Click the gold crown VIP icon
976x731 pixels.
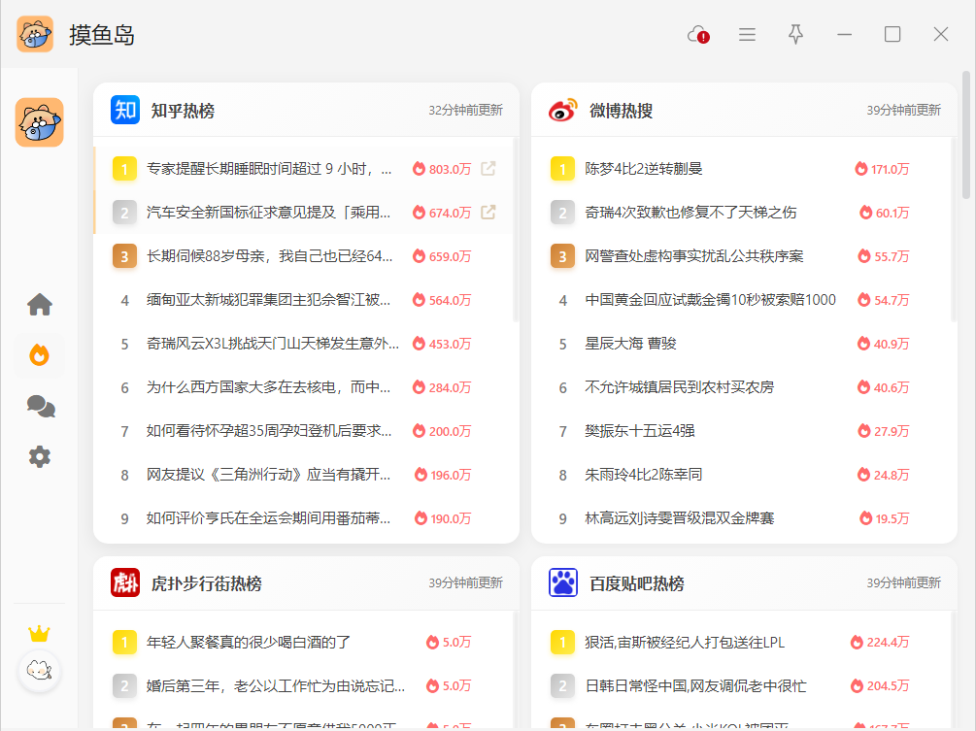pyautogui.click(x=39, y=634)
